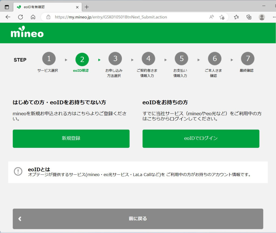Click step 5 circle お支払い情報入力

click(181, 59)
